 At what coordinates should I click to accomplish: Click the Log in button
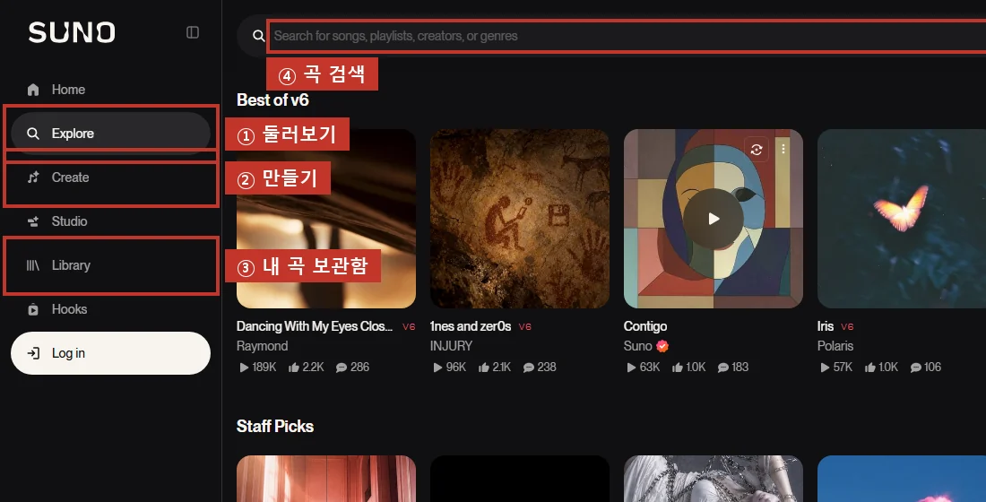click(110, 353)
